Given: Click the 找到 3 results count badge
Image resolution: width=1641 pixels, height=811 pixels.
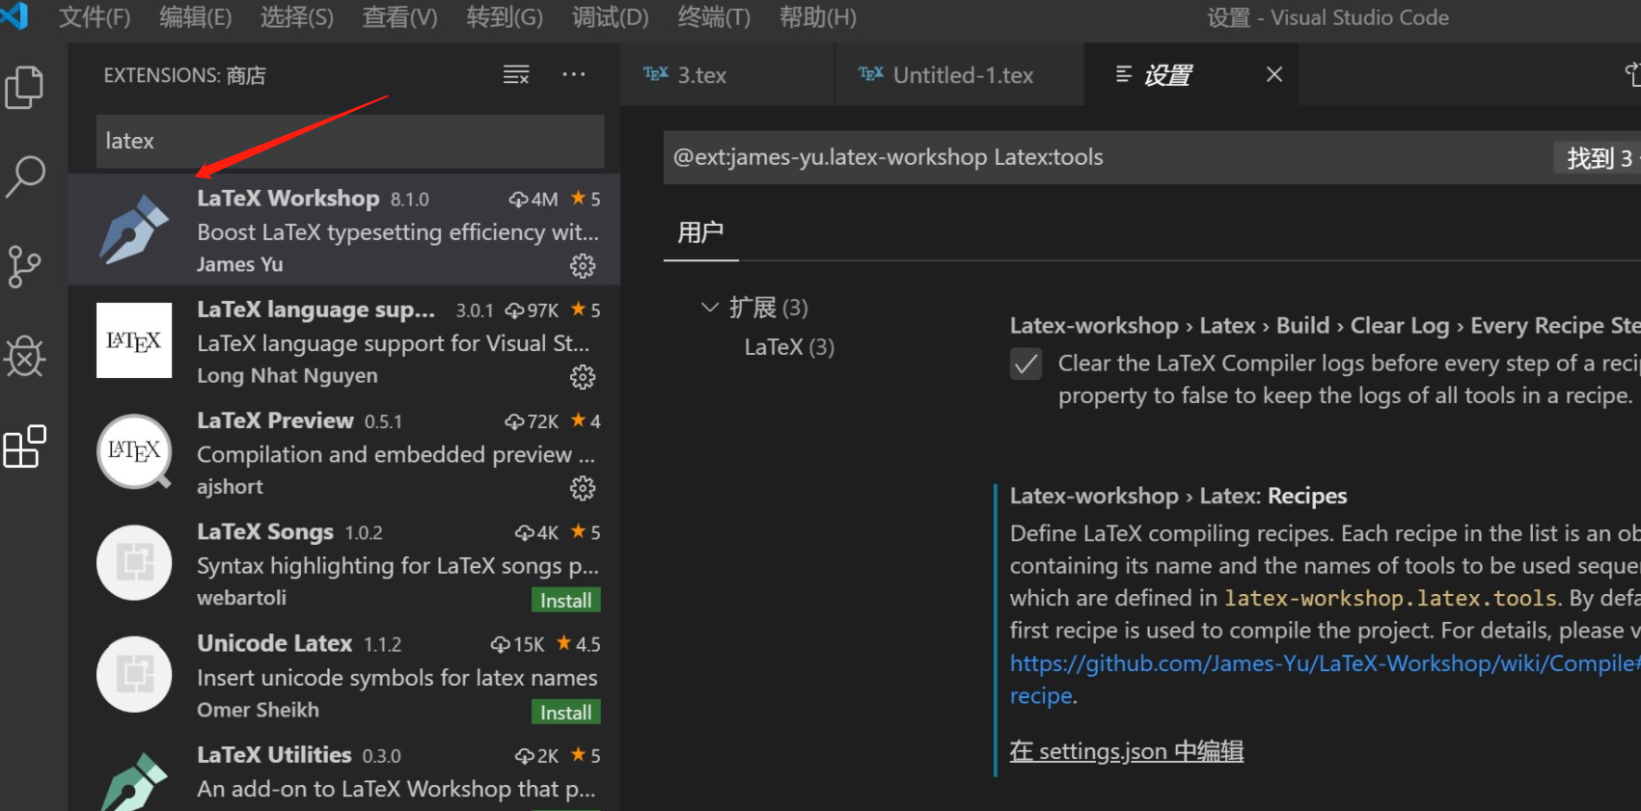Looking at the screenshot, I should click(x=1598, y=157).
